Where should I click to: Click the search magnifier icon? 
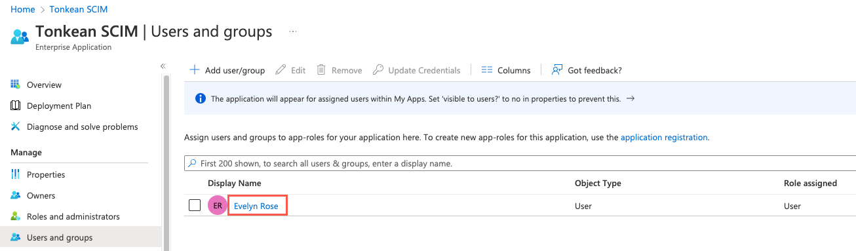tap(193, 163)
